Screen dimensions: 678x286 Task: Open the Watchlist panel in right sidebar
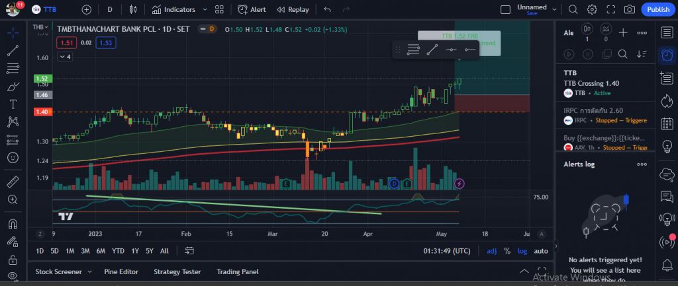tap(667, 32)
